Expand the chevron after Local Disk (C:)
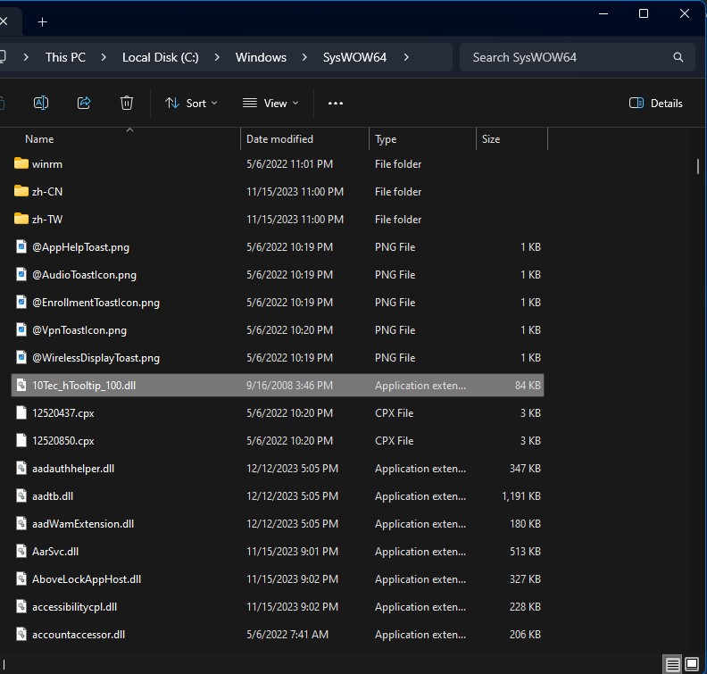Image resolution: width=707 pixels, height=674 pixels. [217, 57]
